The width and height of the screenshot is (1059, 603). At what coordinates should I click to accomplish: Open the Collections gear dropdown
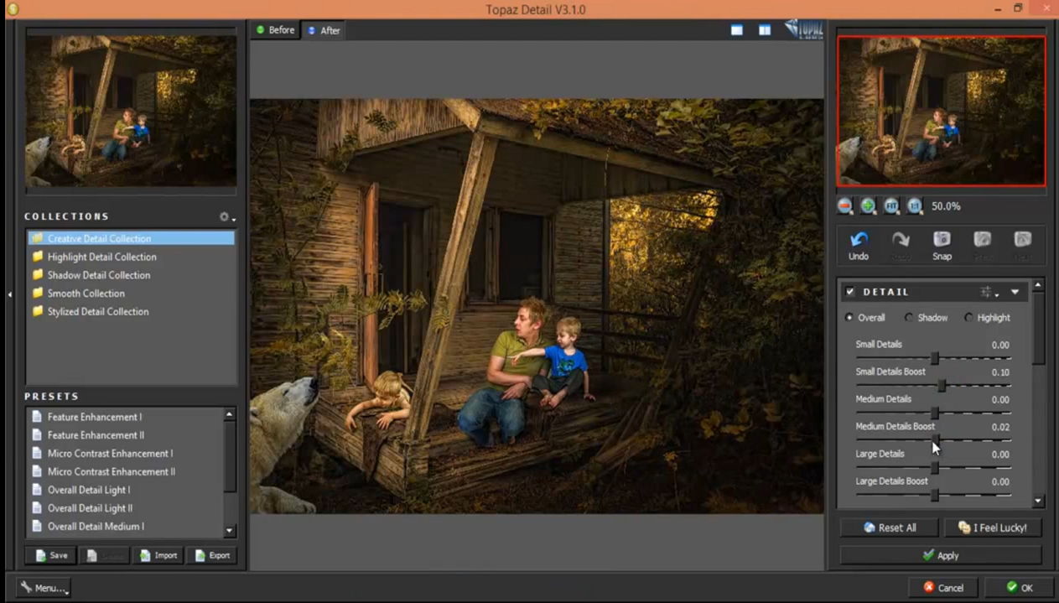(226, 217)
